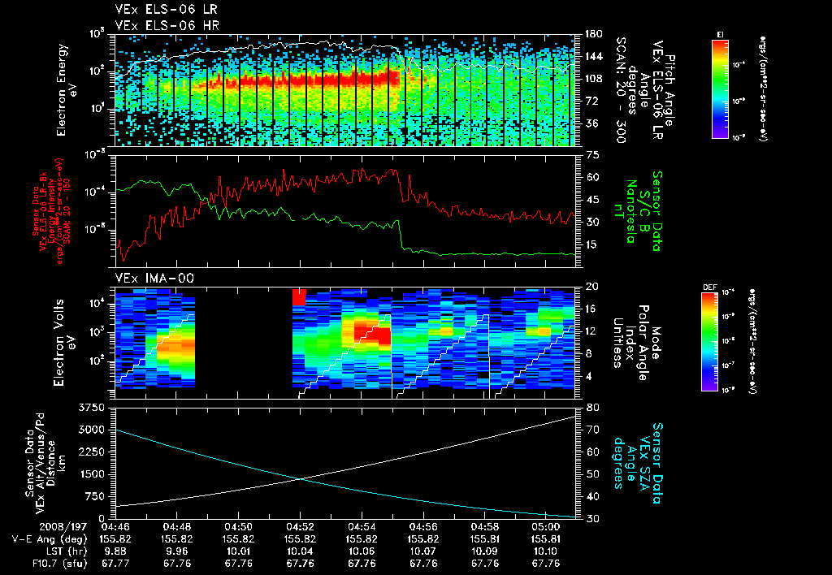Click the LST value '10.01'
The height and width of the screenshot is (575, 832).
point(238,551)
